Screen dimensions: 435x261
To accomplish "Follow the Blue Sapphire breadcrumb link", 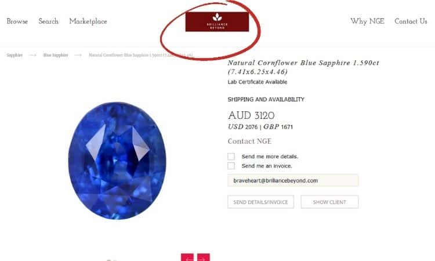I will (56, 55).
